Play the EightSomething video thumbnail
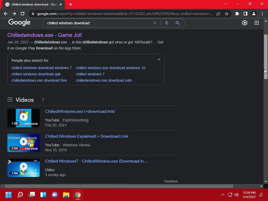268x201 pixels. click(x=24, y=118)
